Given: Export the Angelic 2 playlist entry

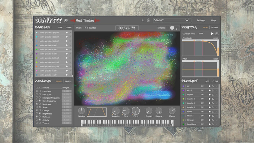Looking at the screenshot, I should pos(213,99).
